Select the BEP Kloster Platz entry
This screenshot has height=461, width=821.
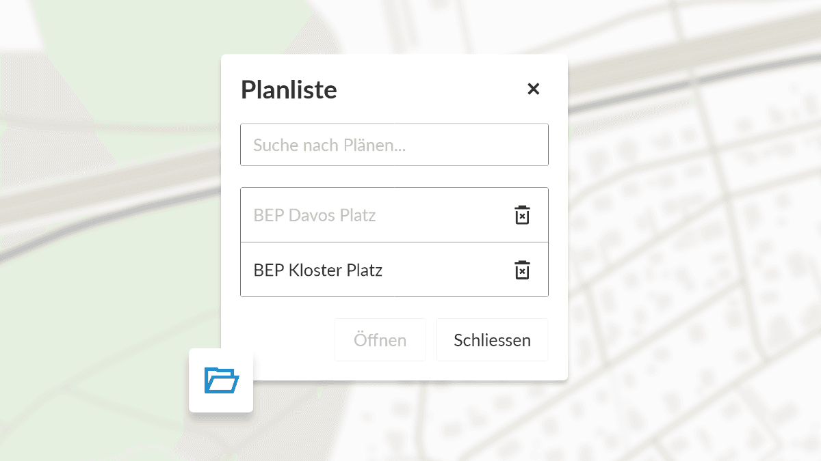click(318, 270)
